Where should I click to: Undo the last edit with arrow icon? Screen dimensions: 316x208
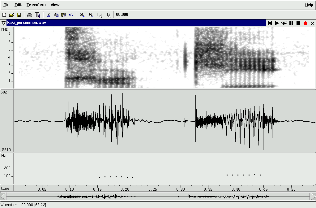pyautogui.click(x=71, y=15)
